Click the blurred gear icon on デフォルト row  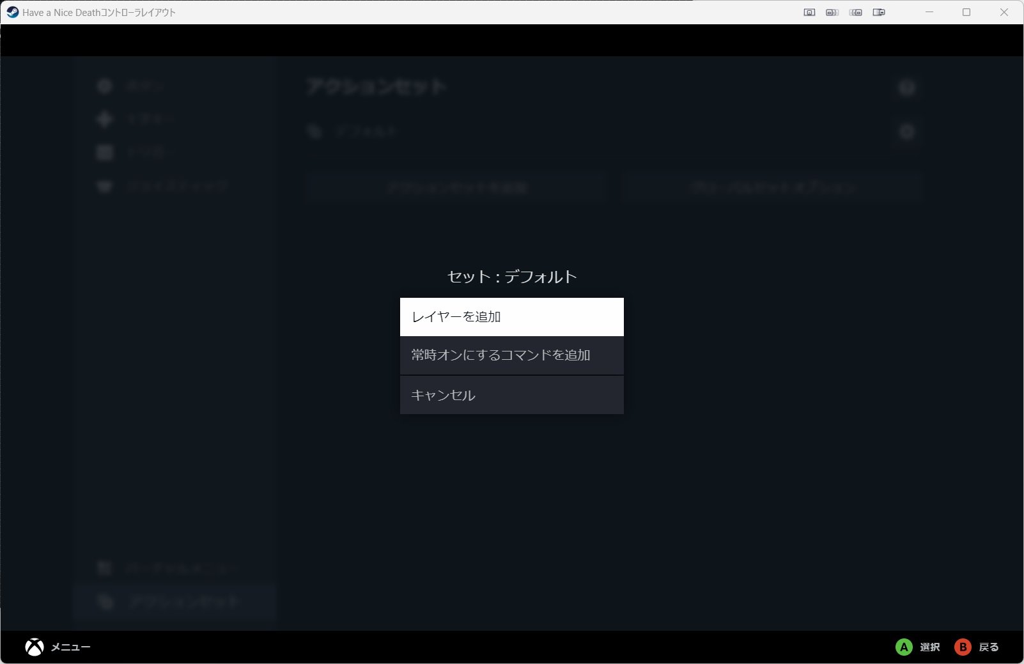click(906, 132)
